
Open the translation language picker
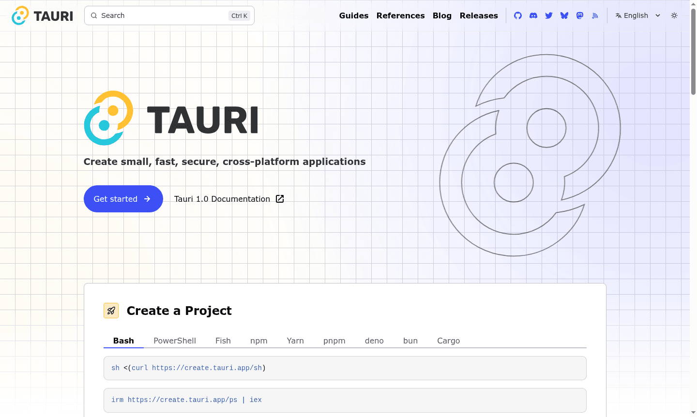pyautogui.click(x=636, y=15)
